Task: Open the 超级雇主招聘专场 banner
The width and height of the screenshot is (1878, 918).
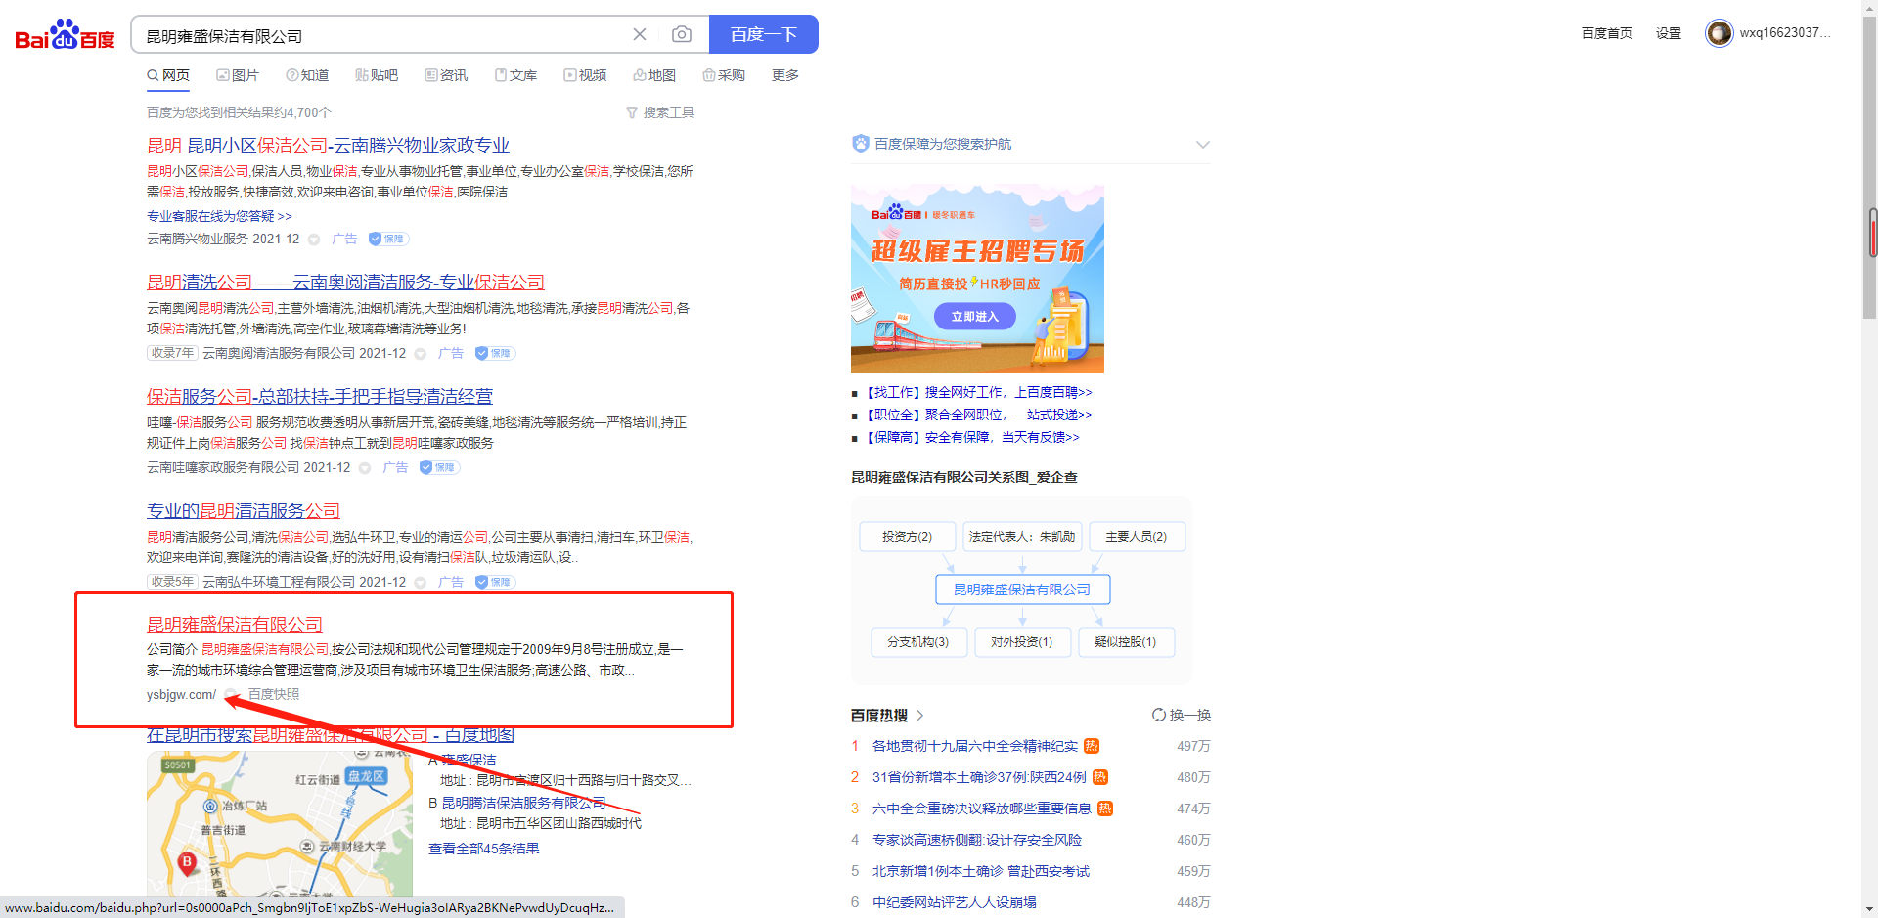Action: [x=977, y=279]
